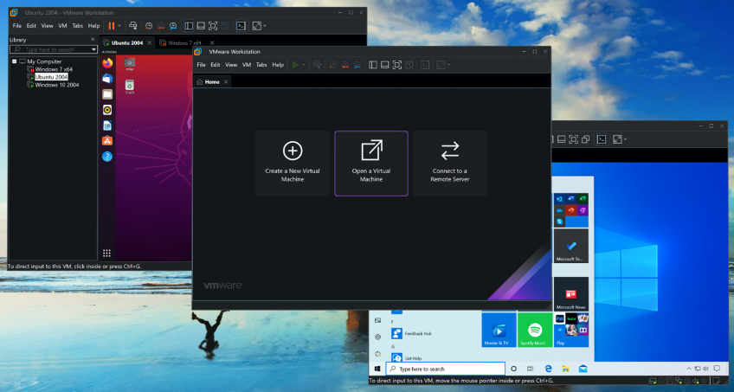Open VM menu in Ubuntu 2004 window
734x392 pixels.
point(62,26)
